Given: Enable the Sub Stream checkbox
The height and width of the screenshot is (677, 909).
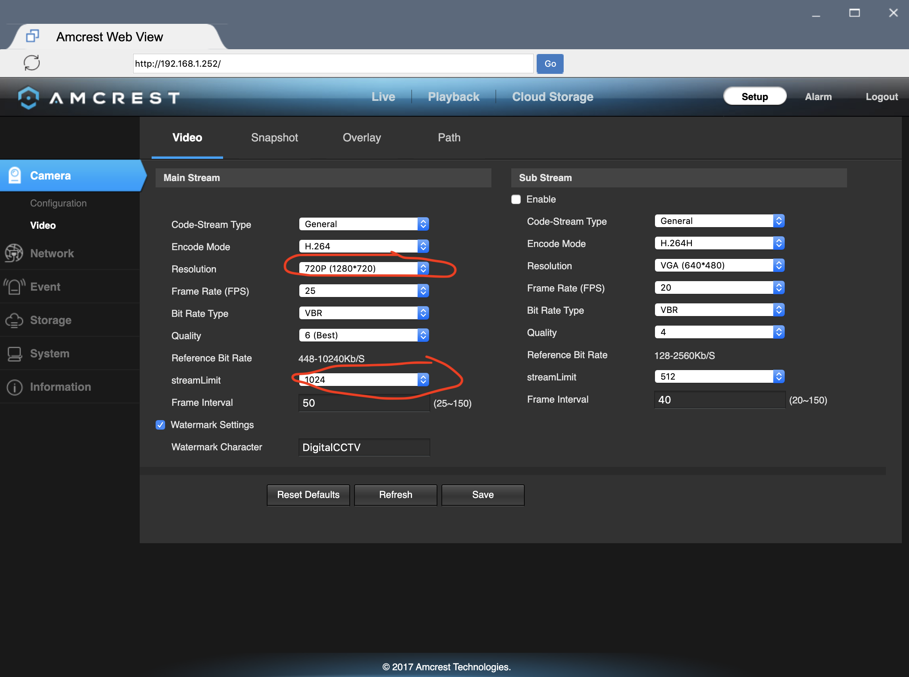Looking at the screenshot, I should [x=516, y=199].
